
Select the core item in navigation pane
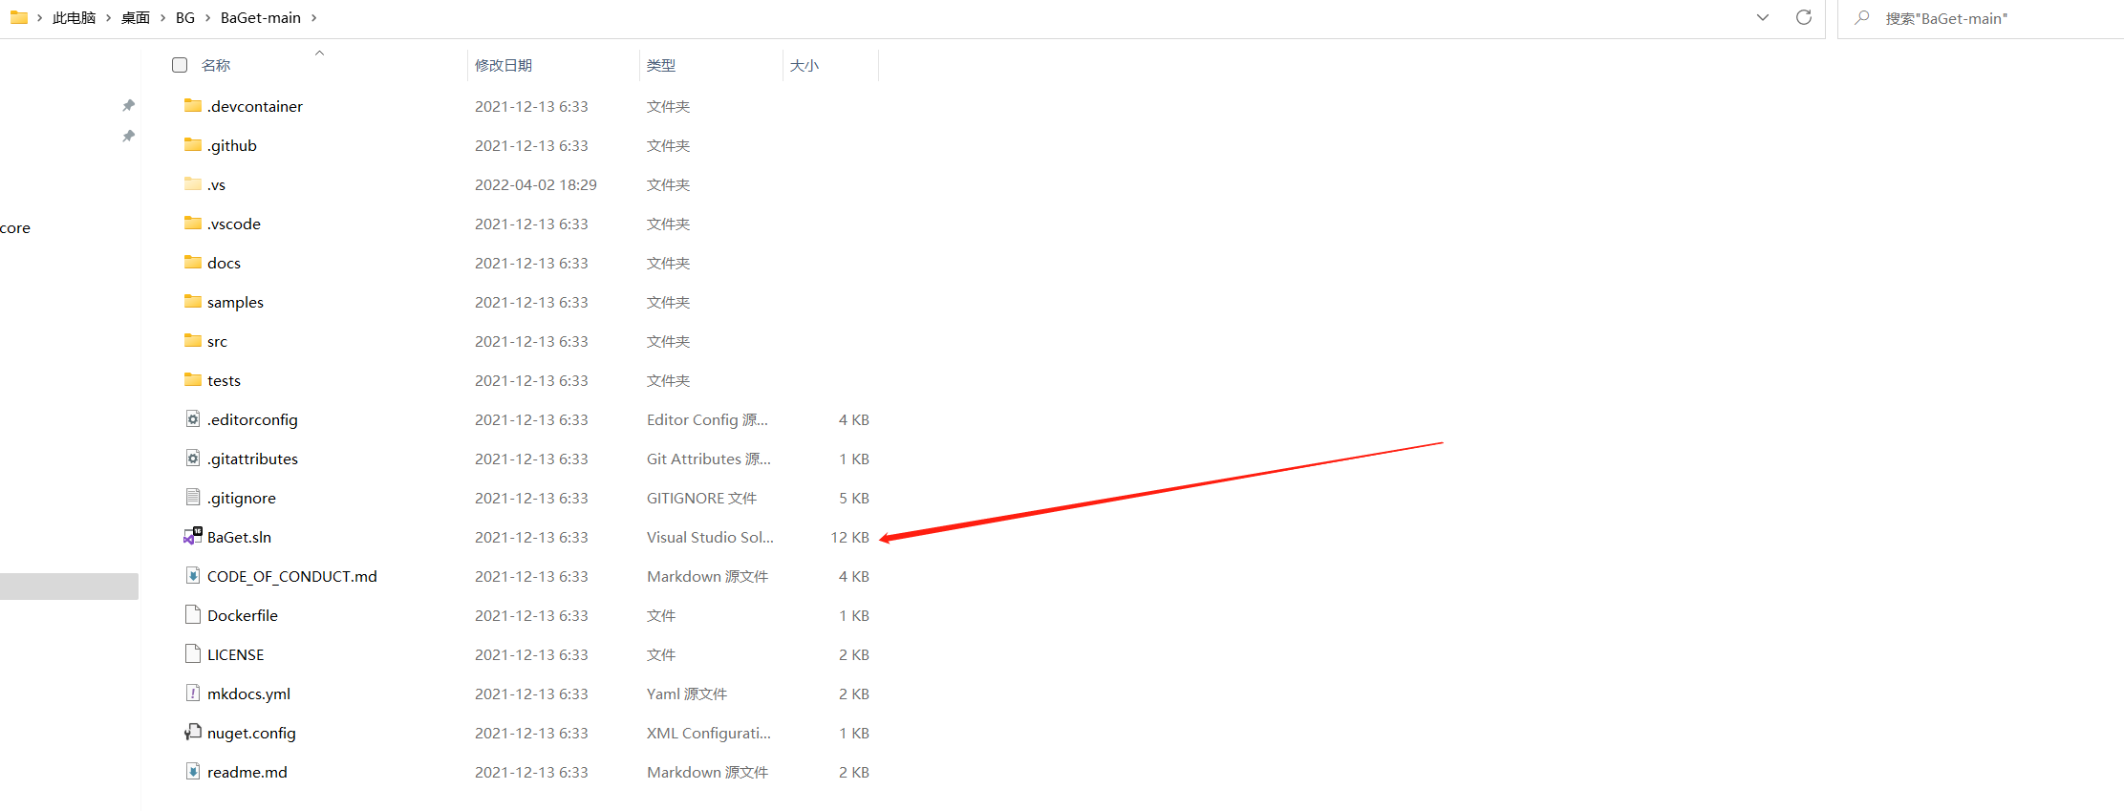(x=15, y=227)
